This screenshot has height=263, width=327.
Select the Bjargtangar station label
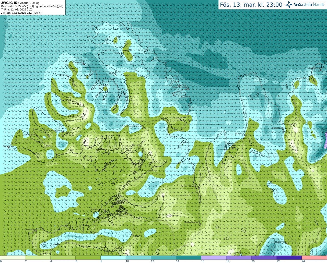(x=8, y=146)
